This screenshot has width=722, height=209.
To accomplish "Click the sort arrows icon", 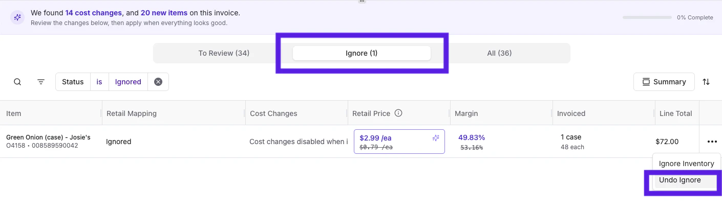I will click(706, 82).
